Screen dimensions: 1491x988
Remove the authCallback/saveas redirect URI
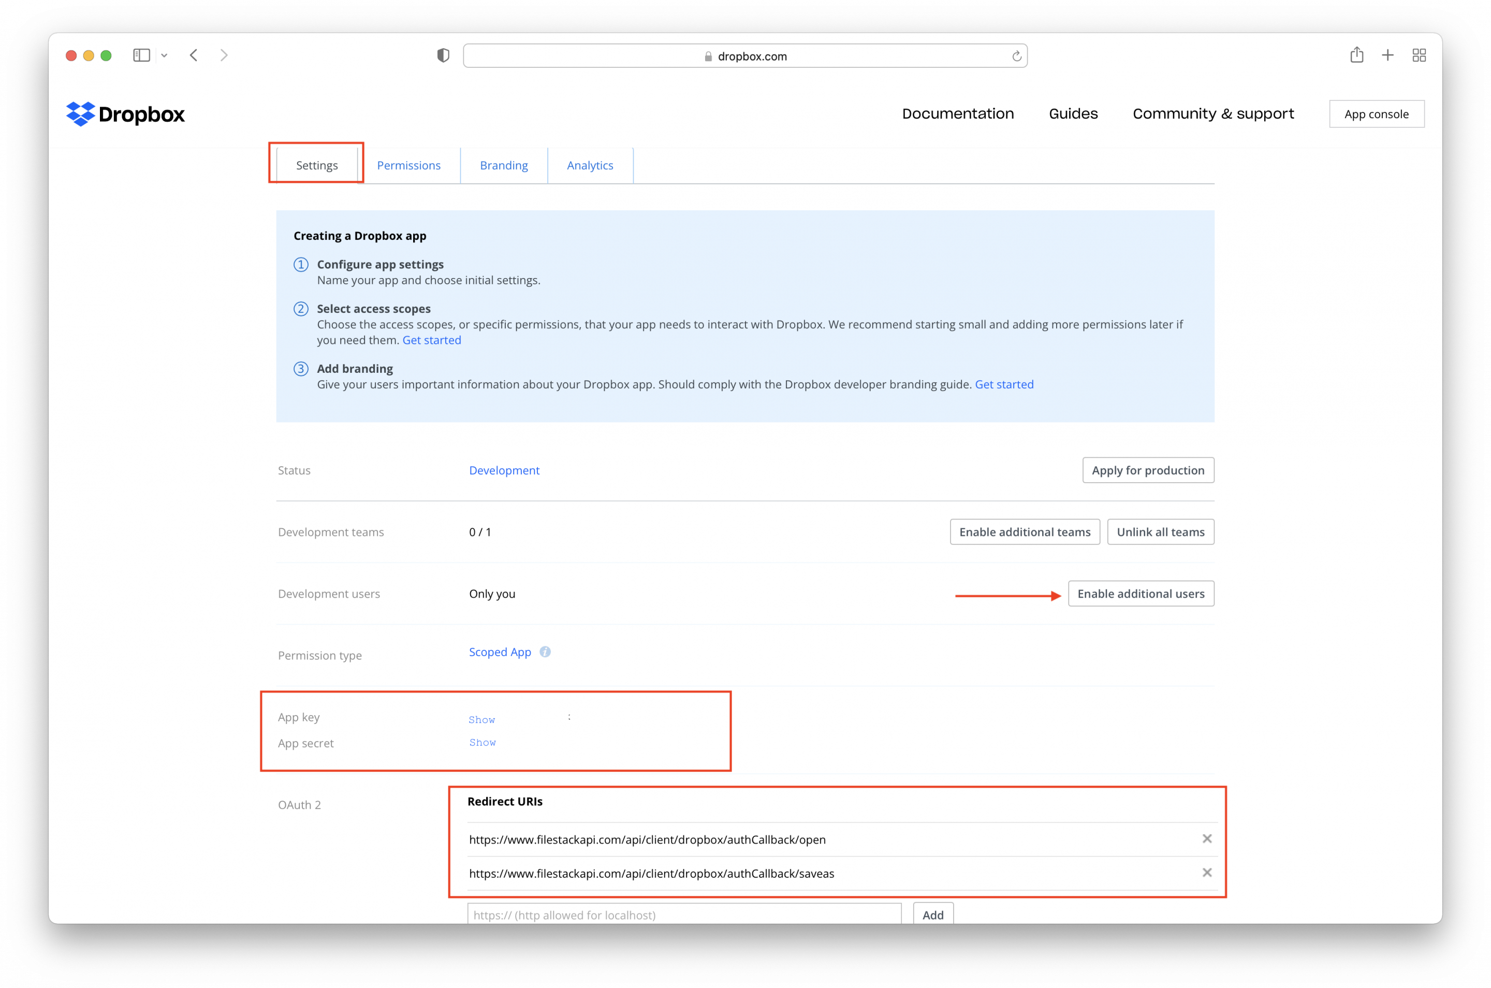pyautogui.click(x=1207, y=873)
